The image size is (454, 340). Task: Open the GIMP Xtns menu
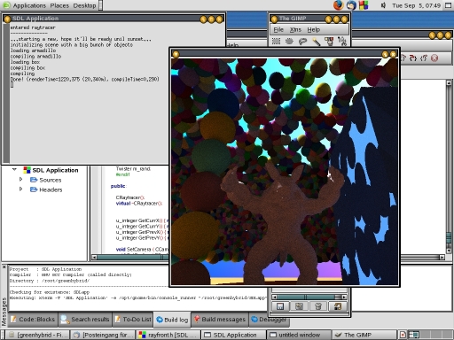[295, 29]
